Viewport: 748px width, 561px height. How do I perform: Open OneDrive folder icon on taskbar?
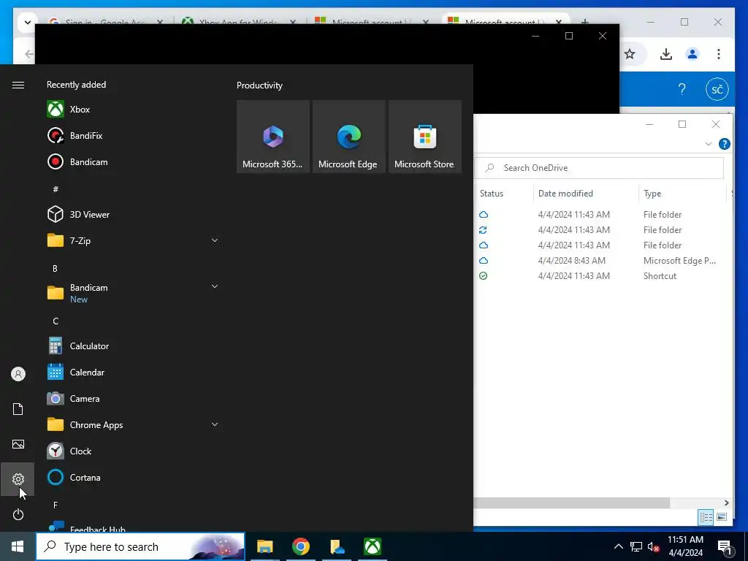pyautogui.click(x=337, y=546)
